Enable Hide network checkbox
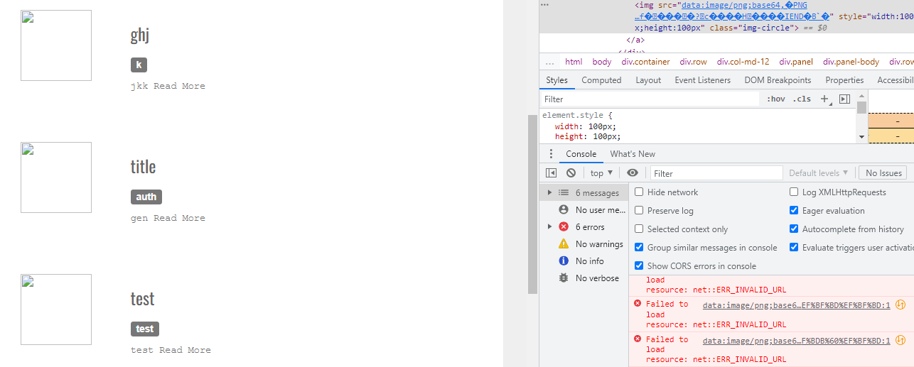 tap(639, 192)
